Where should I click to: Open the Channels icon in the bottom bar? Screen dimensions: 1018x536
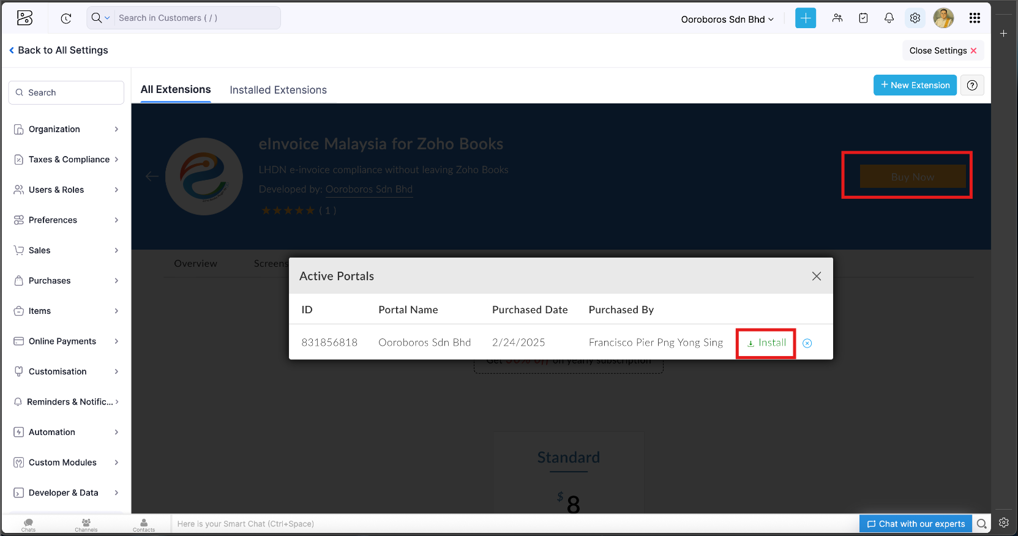86,524
